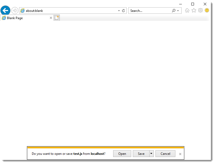Expand the search provider dropdown arrow

(178, 11)
